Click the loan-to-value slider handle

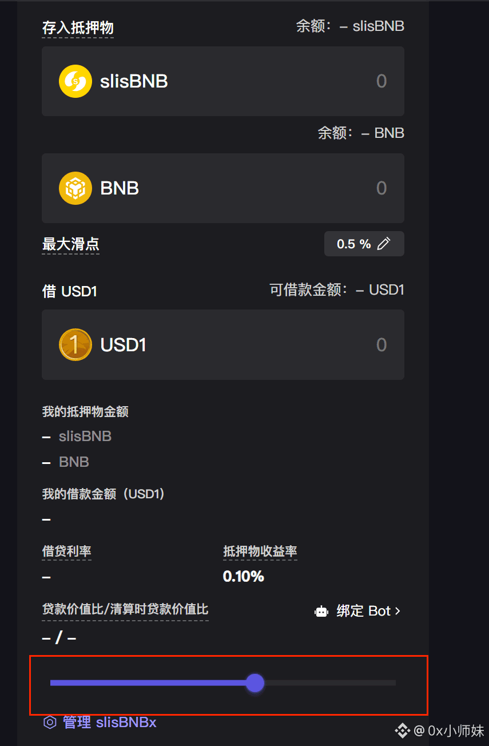tap(255, 682)
